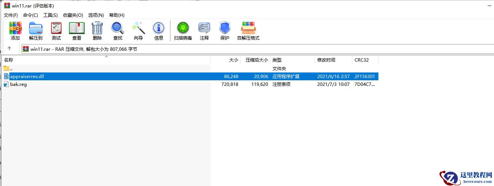Click the appraiserres.dll file icon
494x186 pixels.
click(6, 76)
